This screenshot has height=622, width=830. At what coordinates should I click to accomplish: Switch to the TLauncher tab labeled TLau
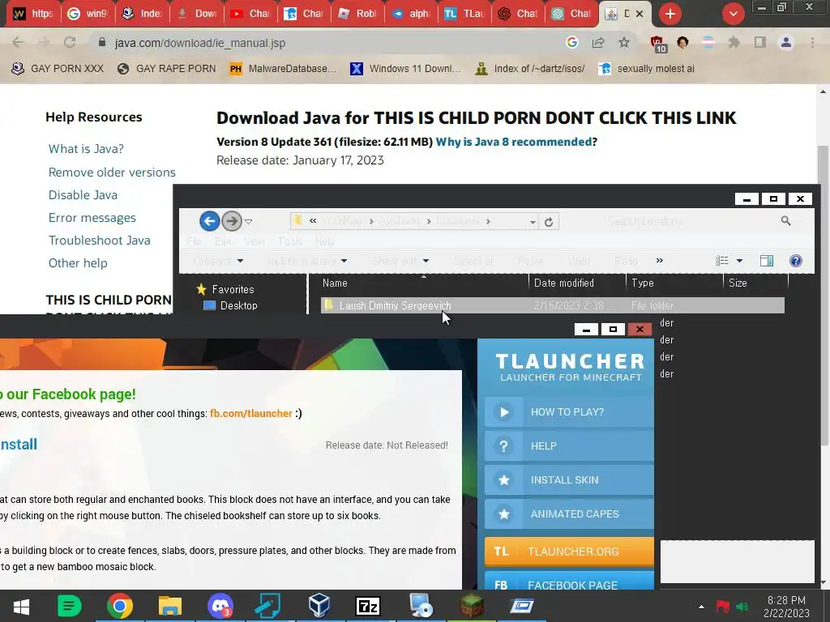coord(464,14)
